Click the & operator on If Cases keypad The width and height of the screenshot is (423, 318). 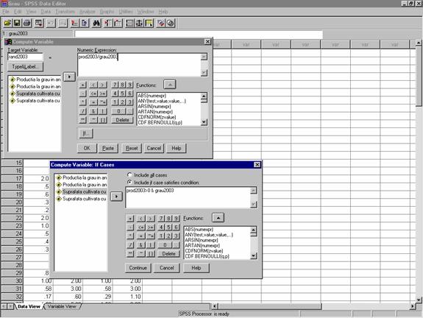click(x=141, y=245)
